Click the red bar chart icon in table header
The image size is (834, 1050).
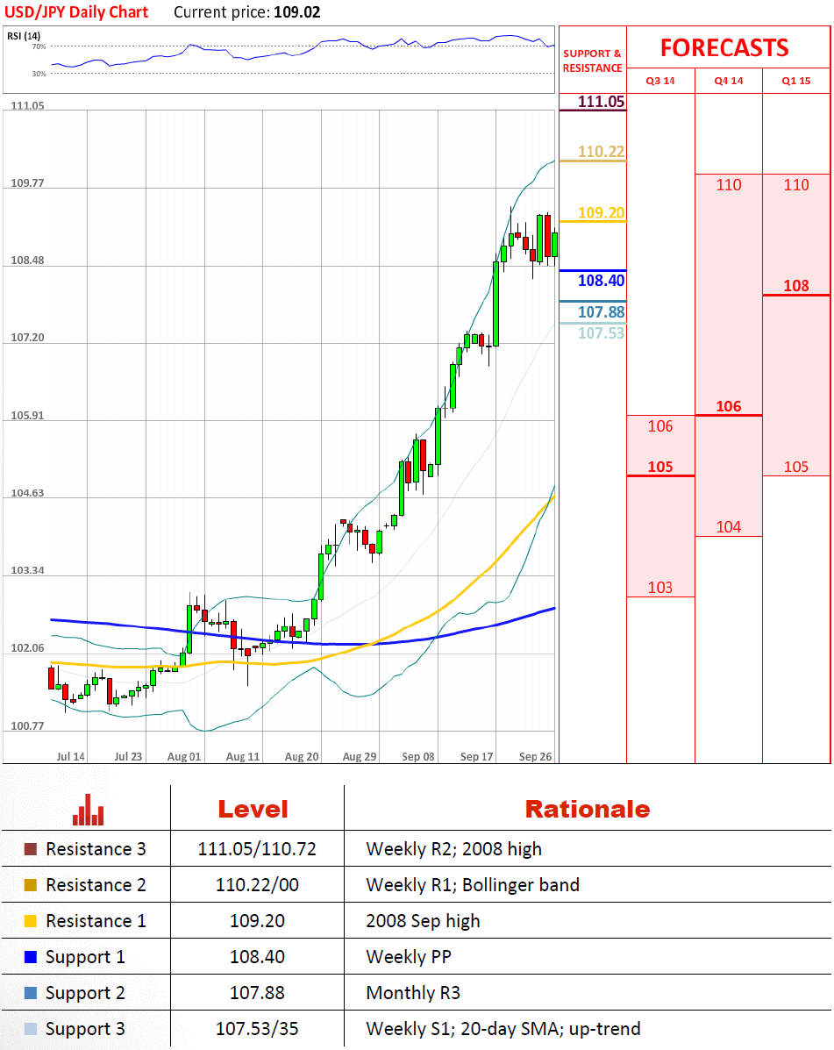click(x=89, y=810)
